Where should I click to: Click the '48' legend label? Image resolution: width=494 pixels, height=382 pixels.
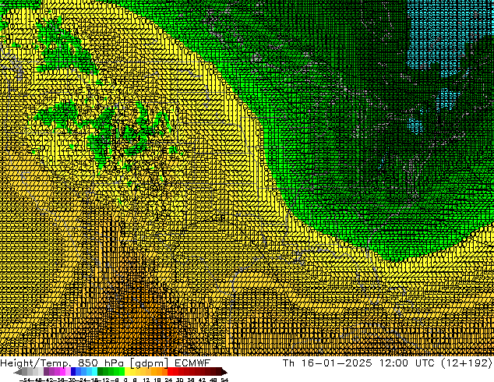tap(213, 380)
